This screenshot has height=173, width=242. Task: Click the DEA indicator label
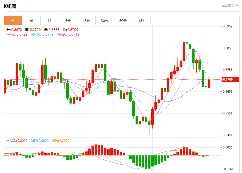(x=60, y=141)
